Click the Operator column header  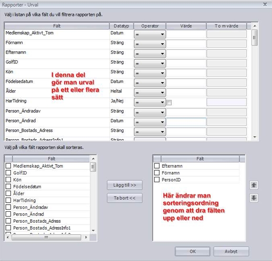click(x=150, y=26)
